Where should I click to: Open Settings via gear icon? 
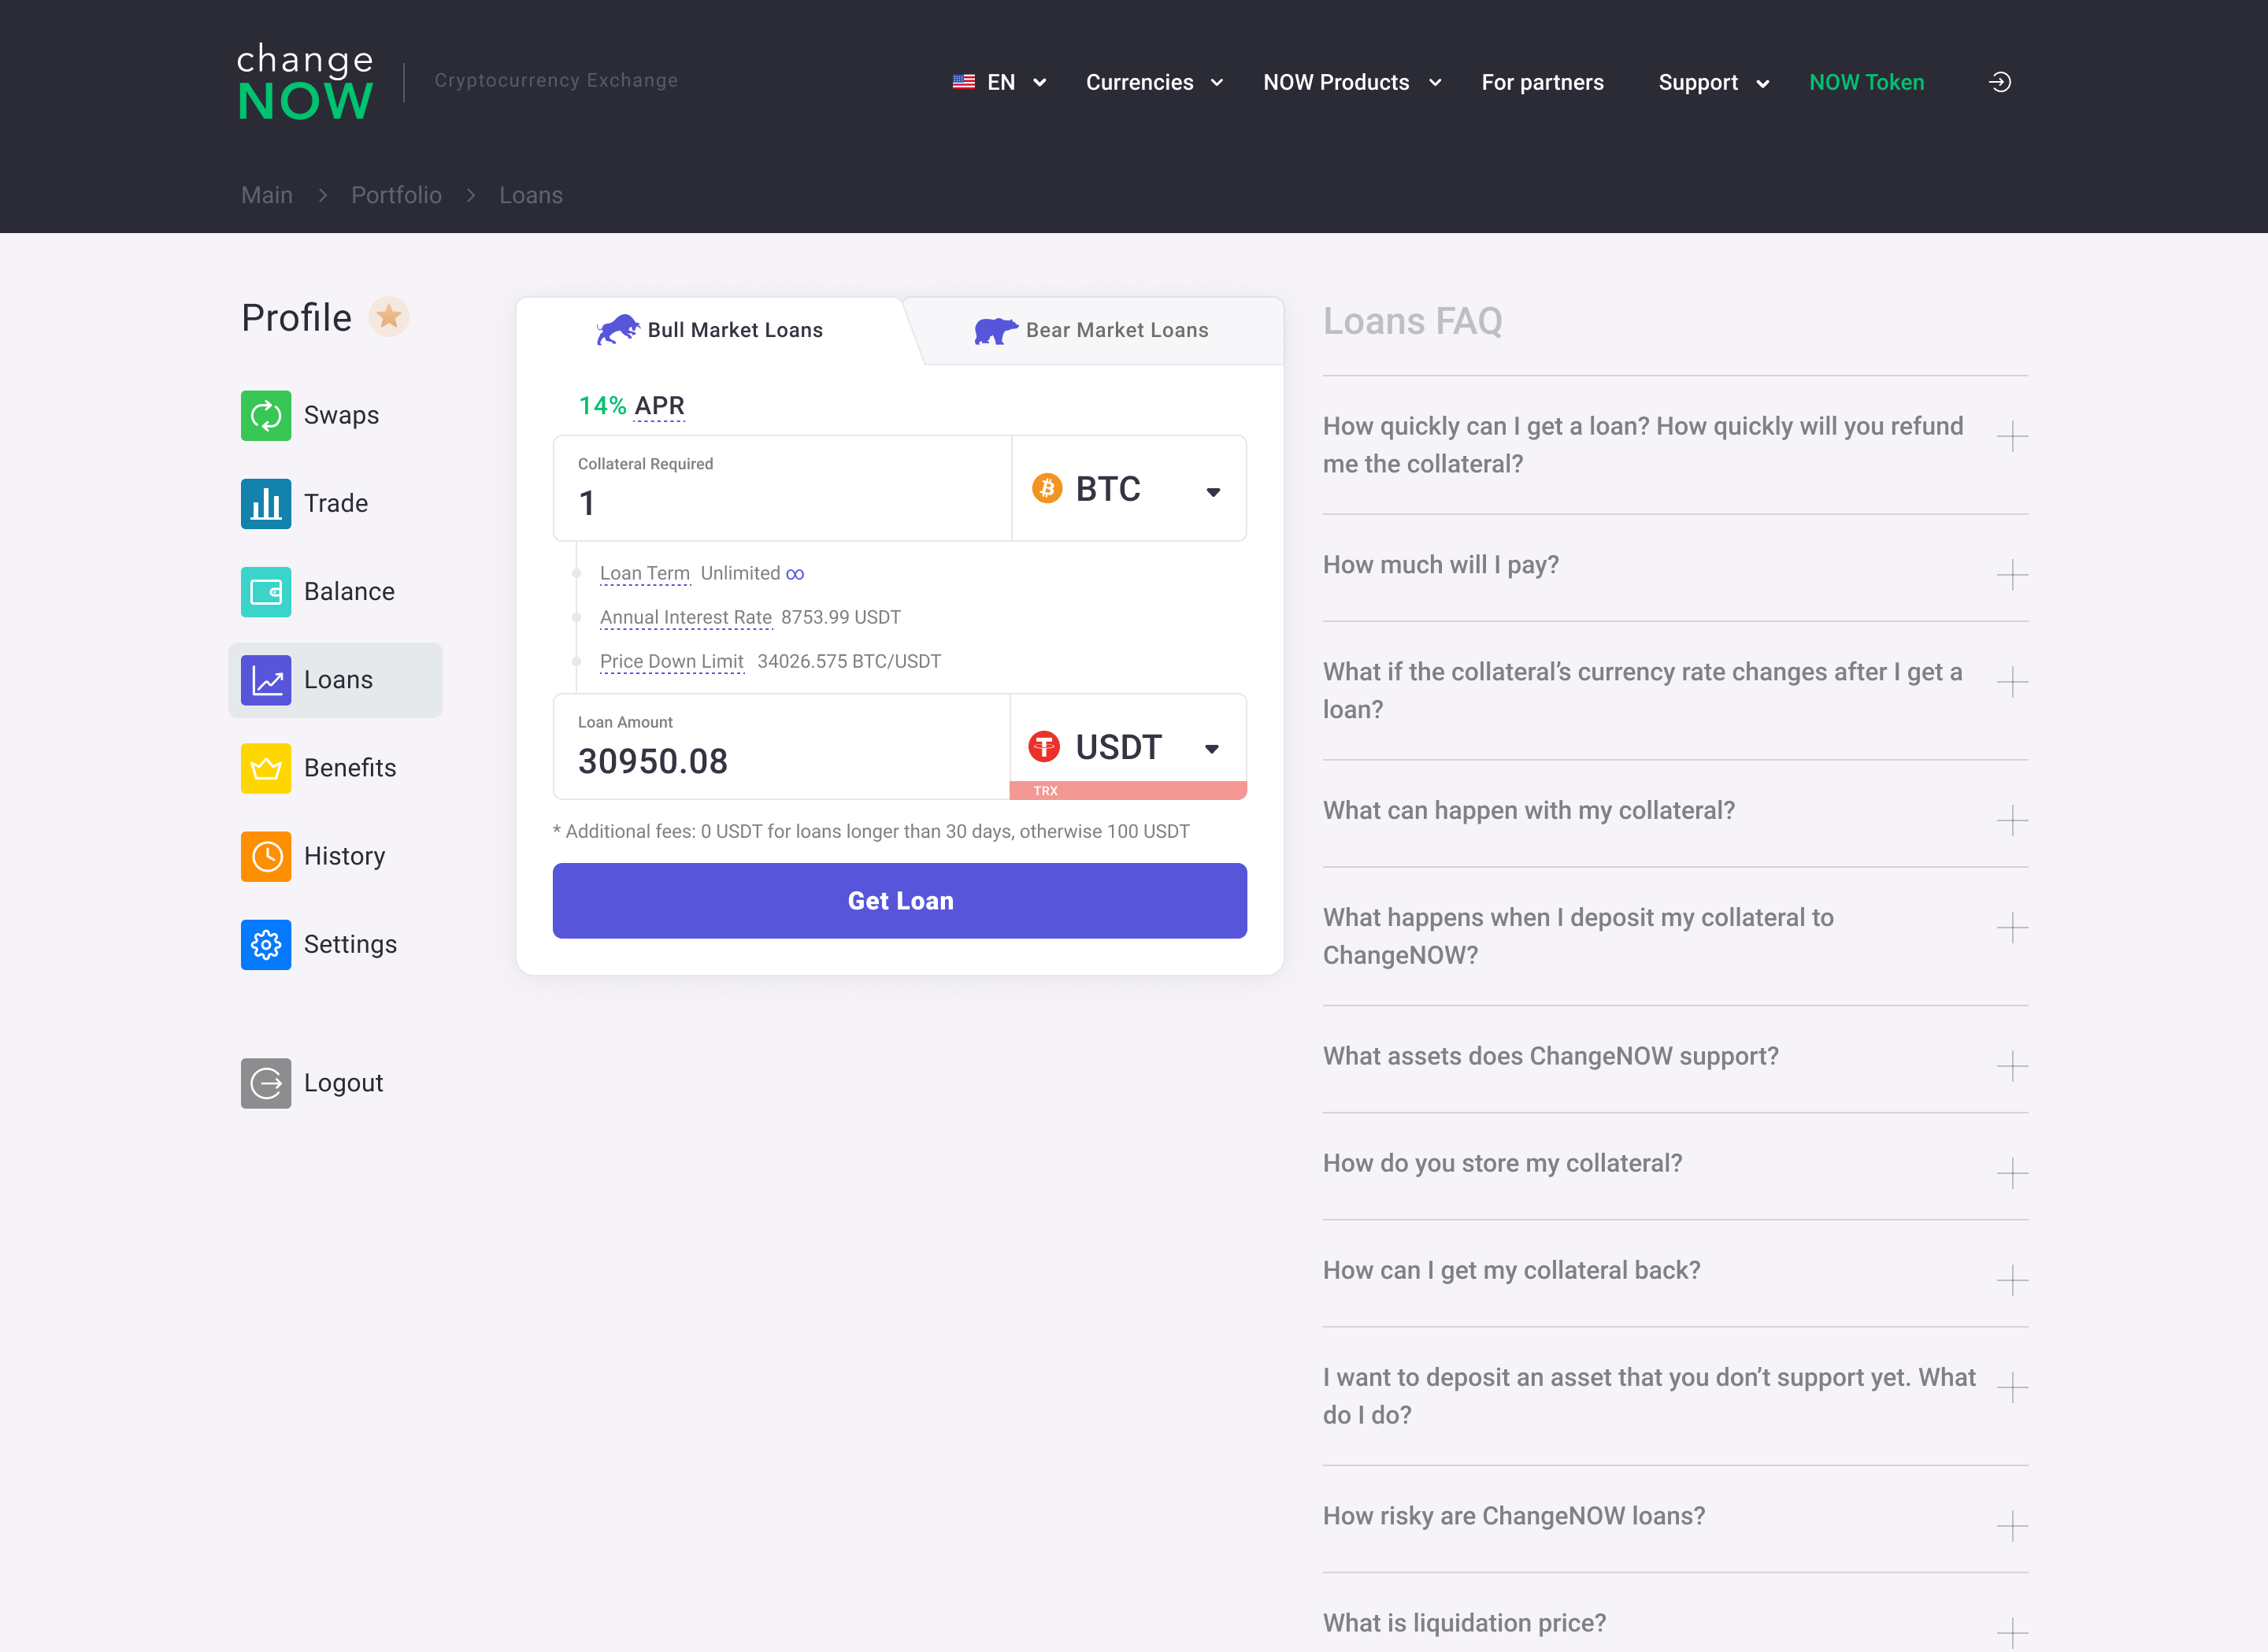[x=265, y=944]
